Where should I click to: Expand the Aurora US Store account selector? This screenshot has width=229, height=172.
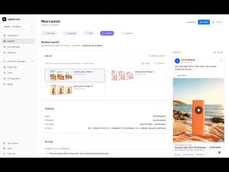[18, 27]
